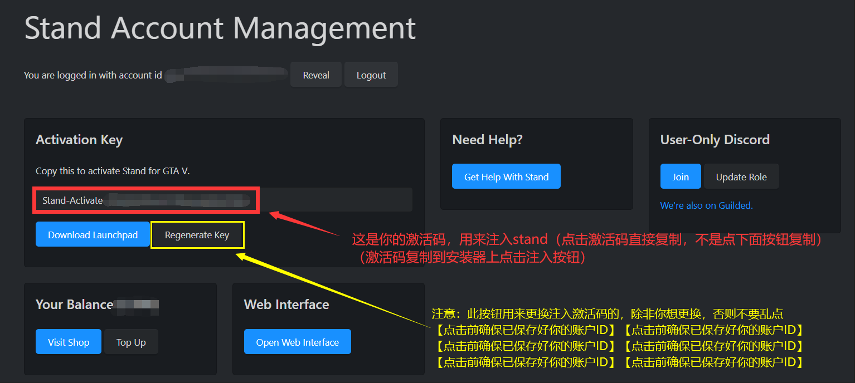Click the blurred account id text

(226, 75)
